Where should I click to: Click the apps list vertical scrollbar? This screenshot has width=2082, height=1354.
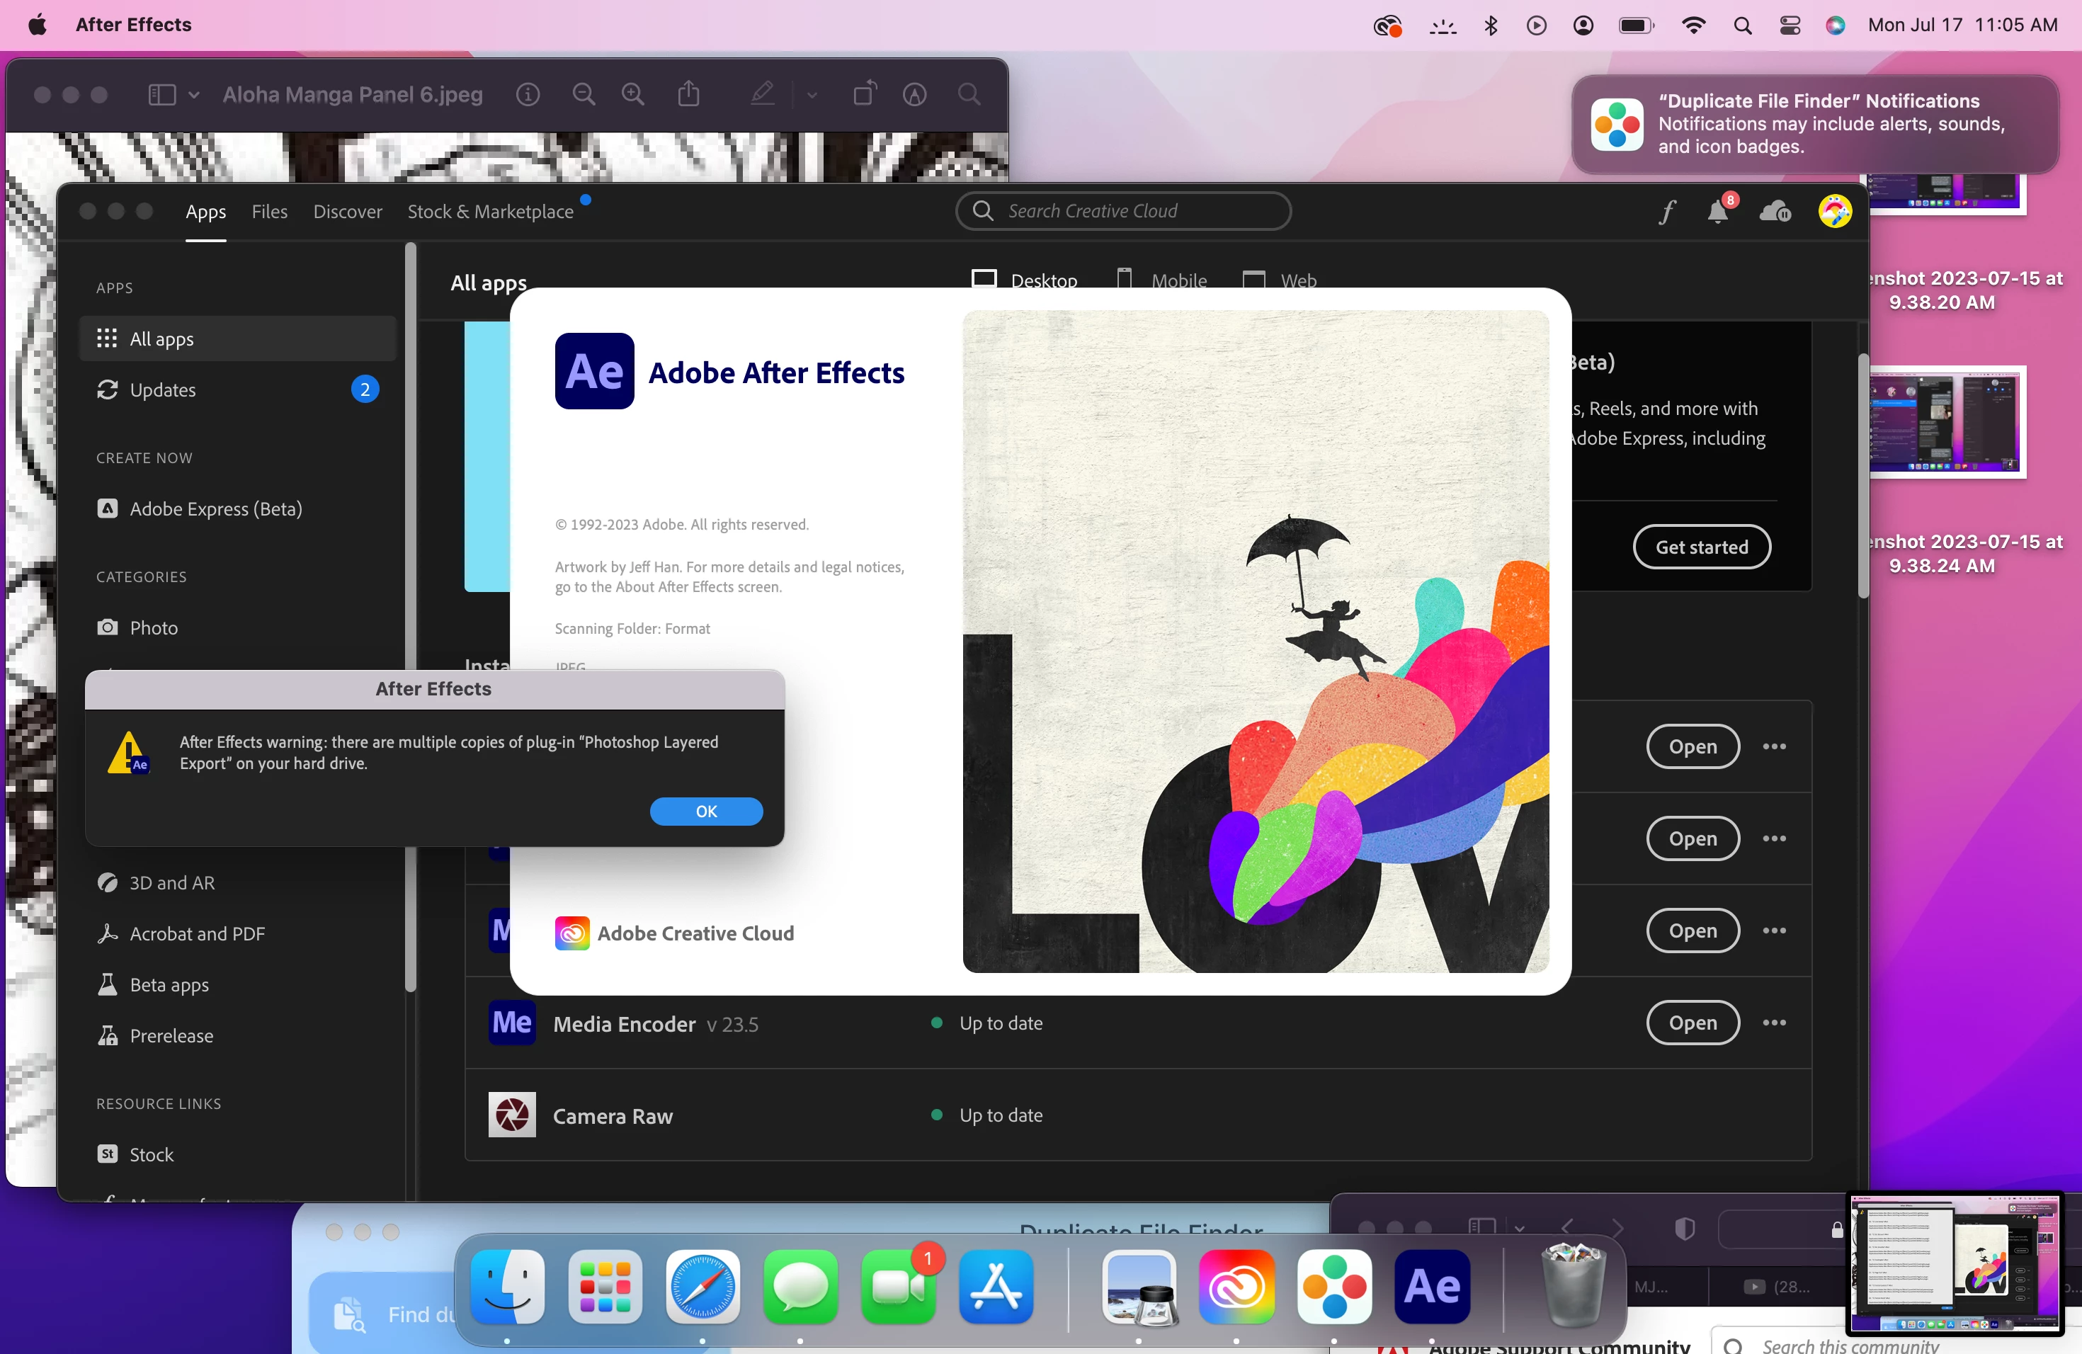(x=1862, y=477)
